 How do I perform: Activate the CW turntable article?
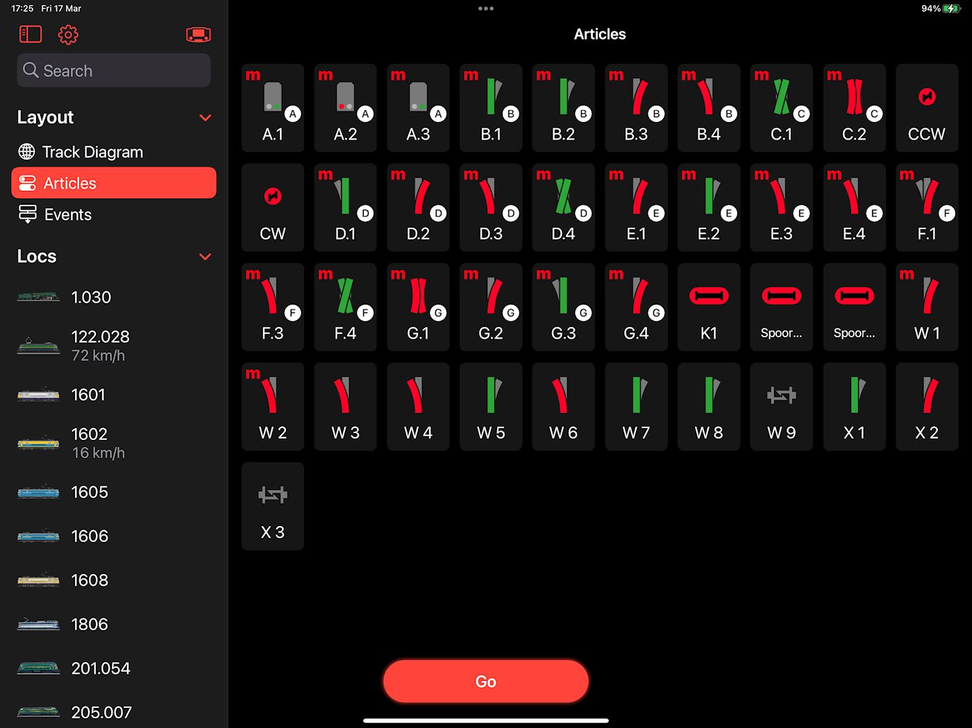[273, 208]
